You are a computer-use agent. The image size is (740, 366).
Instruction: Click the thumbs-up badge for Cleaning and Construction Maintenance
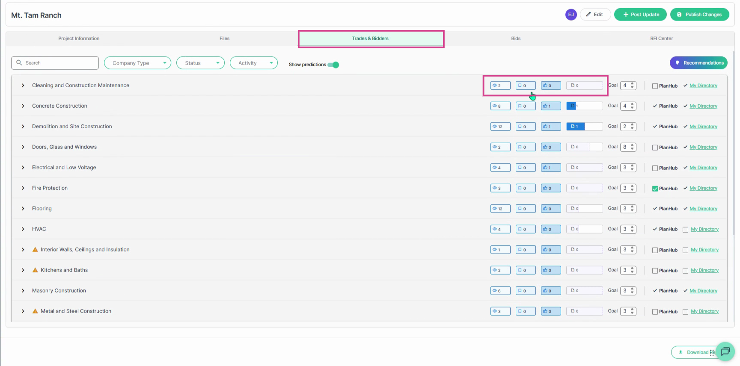[551, 86]
